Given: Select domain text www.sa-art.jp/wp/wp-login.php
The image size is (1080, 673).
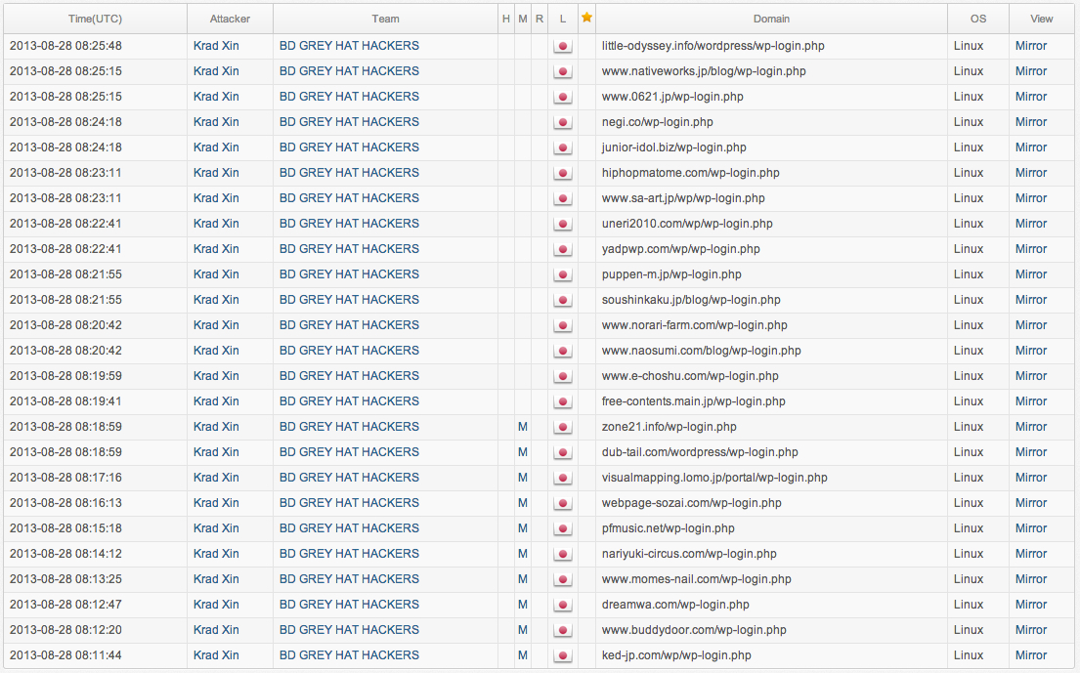Looking at the screenshot, I should [683, 198].
